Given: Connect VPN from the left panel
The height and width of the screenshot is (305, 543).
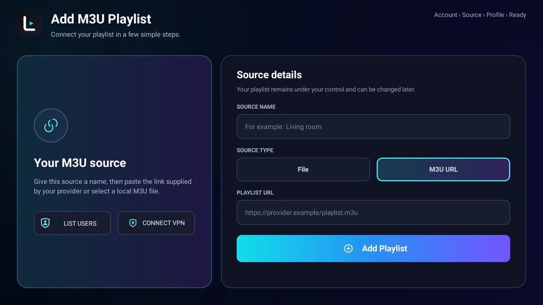Looking at the screenshot, I should point(156,223).
